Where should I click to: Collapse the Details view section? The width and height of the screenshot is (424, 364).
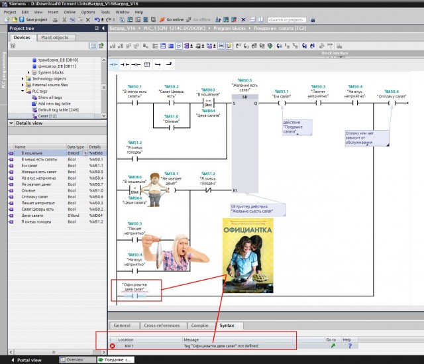coord(11,123)
